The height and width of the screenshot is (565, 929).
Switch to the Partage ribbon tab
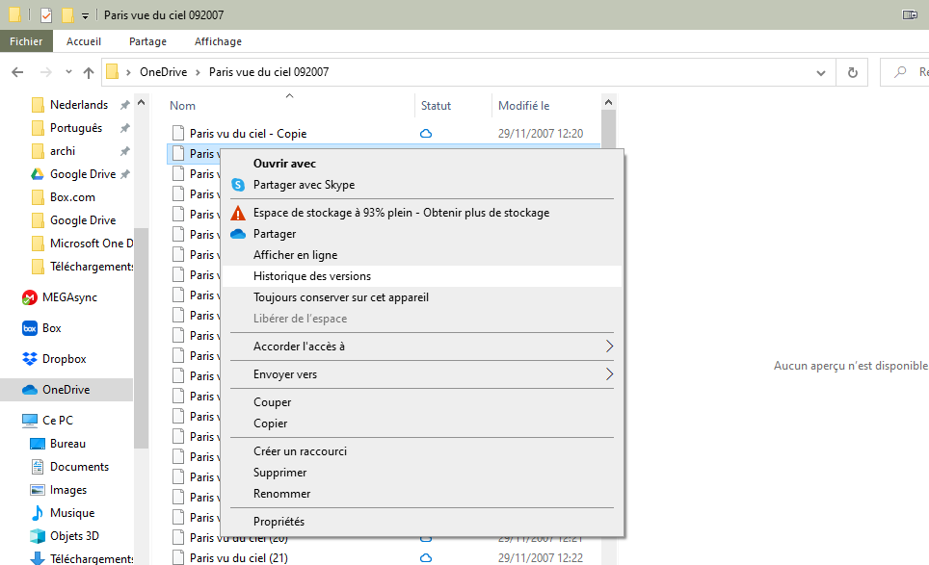147,41
